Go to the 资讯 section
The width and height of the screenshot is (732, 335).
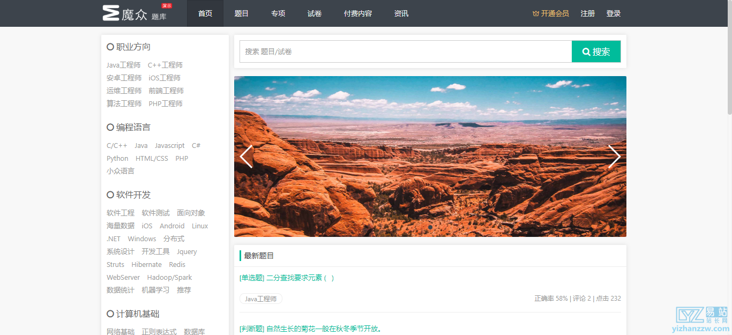401,13
